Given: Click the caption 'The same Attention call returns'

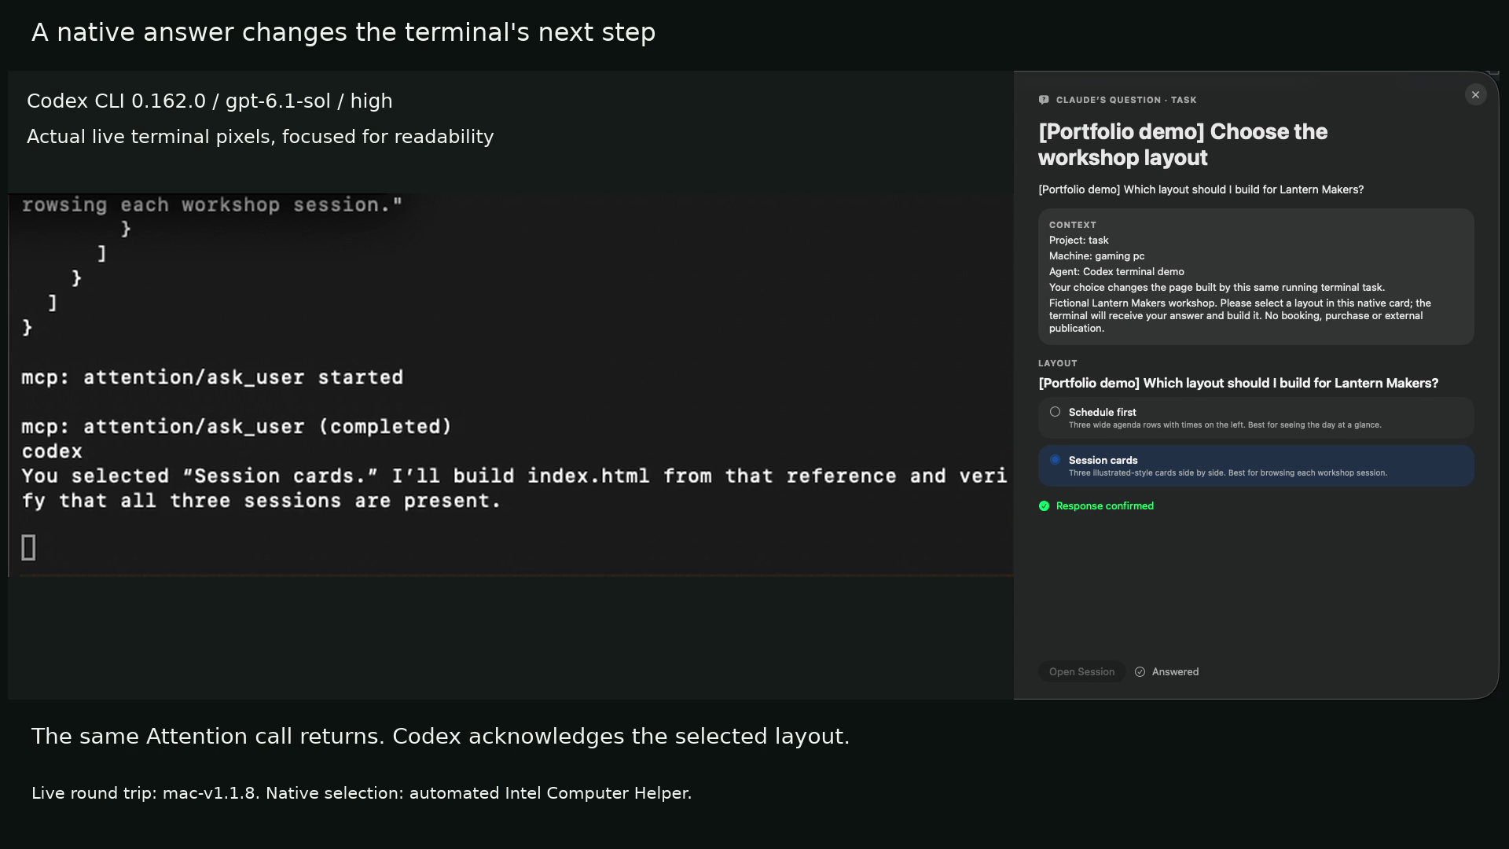Looking at the screenshot, I should pos(440,737).
